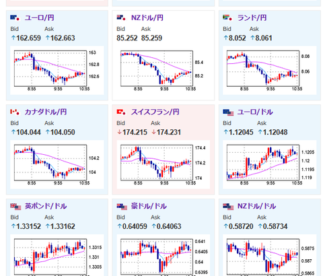Image resolution: width=323 pixels, height=276 pixels.
Task: Open the ユーロ/円 link
Action: click(39, 18)
